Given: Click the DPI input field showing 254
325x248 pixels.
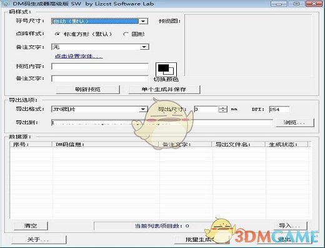Looking at the screenshot, I should (279, 109).
